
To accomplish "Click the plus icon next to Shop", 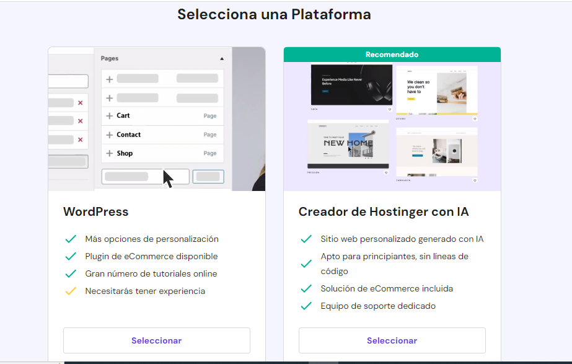I will (109, 153).
